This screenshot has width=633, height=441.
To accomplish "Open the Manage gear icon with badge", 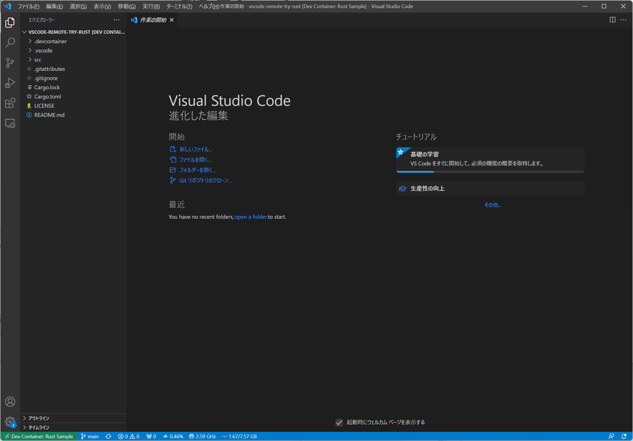I will (x=10, y=422).
